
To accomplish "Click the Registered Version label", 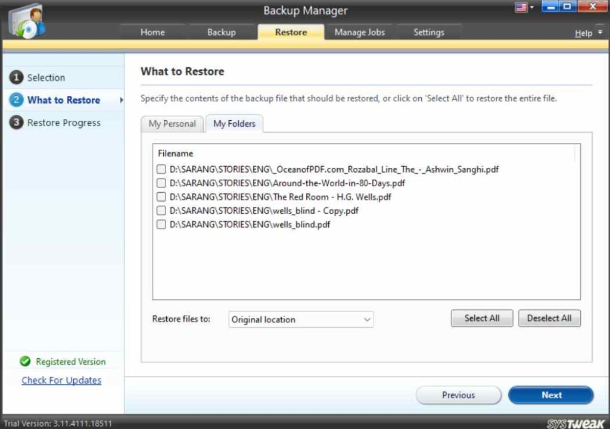I will [71, 362].
